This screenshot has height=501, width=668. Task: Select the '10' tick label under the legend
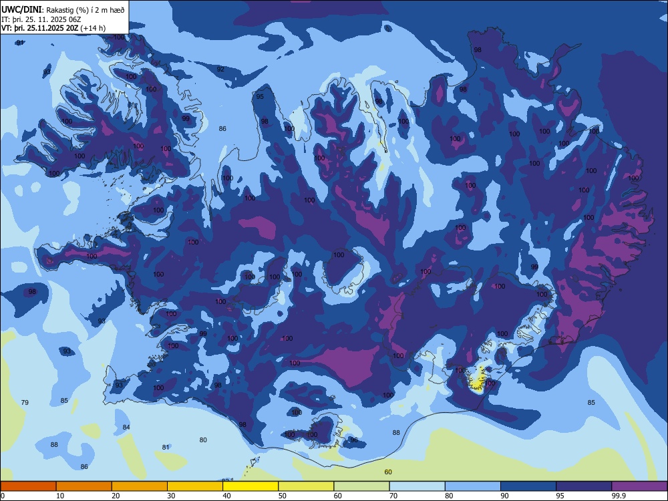point(60,496)
